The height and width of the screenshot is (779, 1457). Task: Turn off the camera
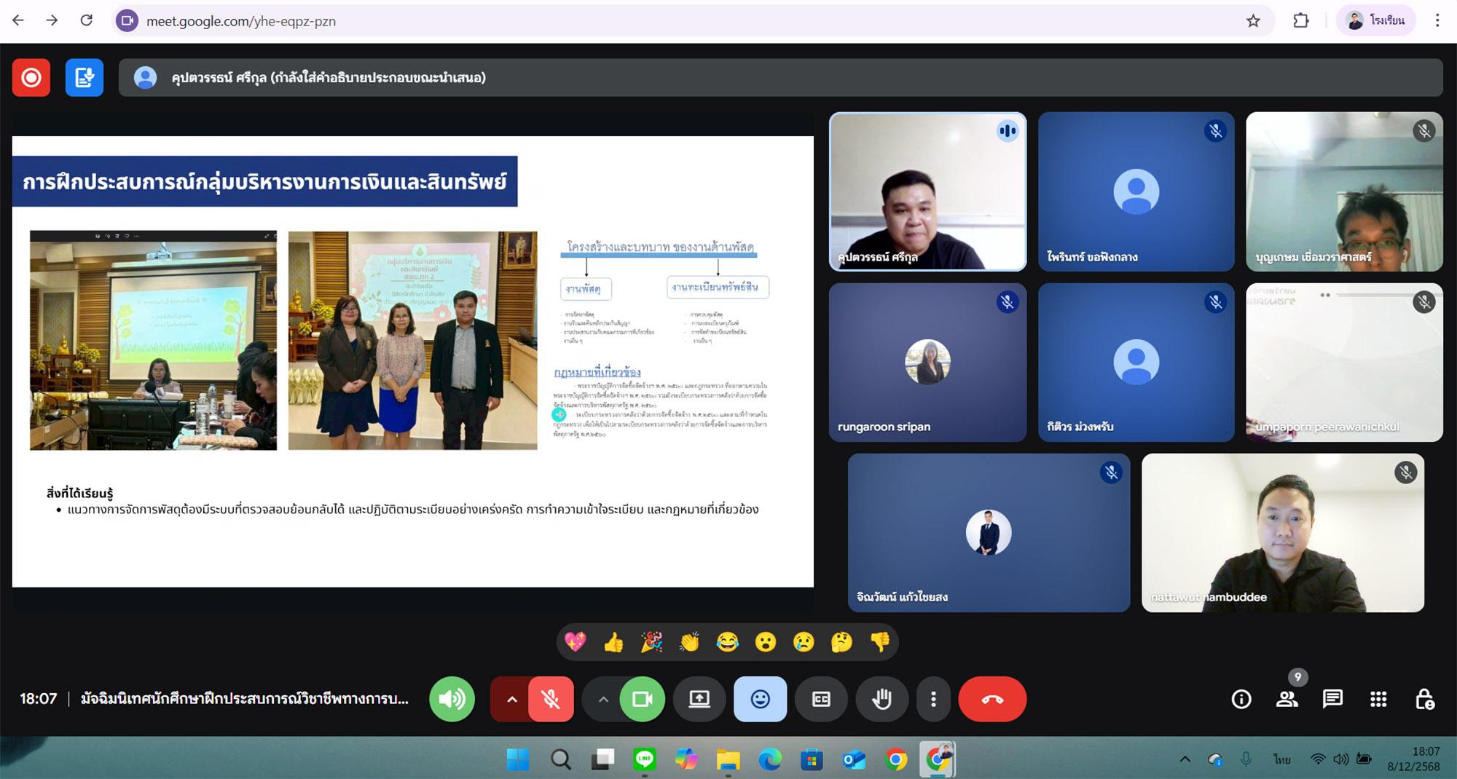[642, 699]
